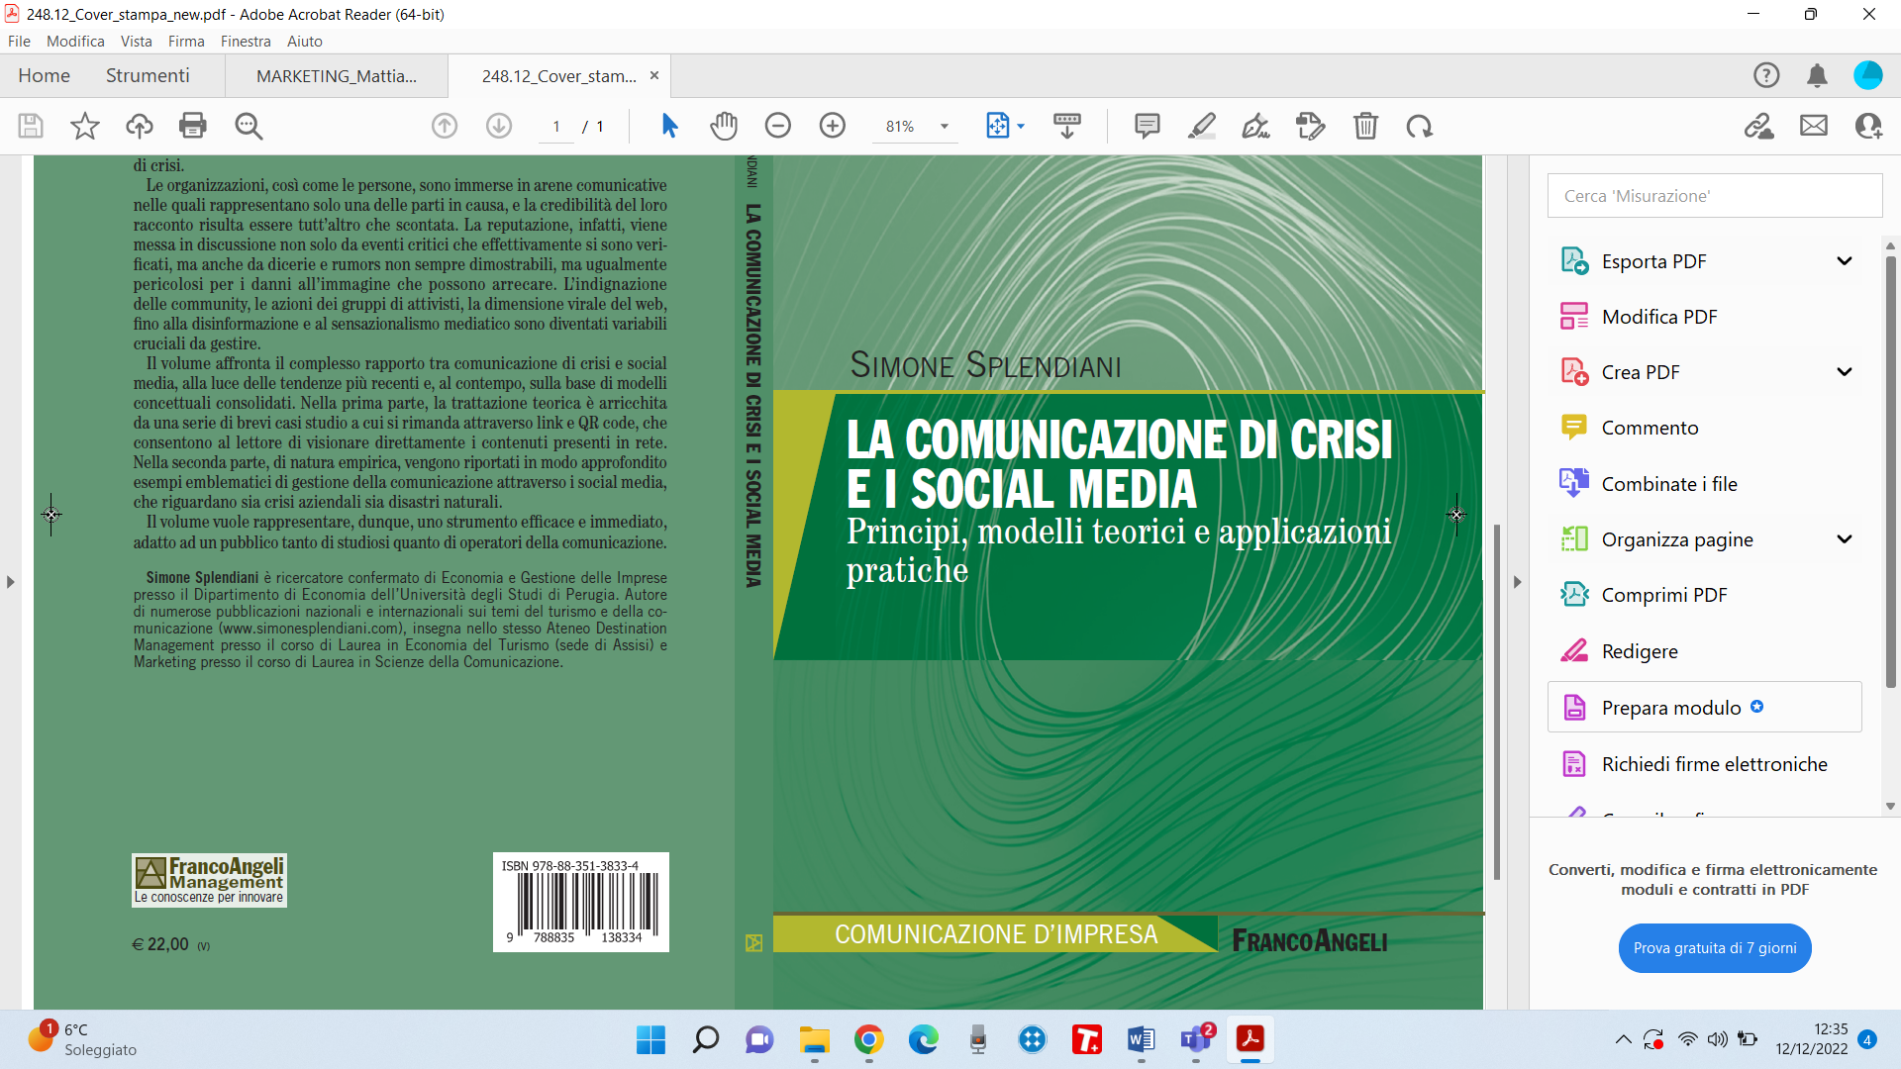
Task: Select the Highlight text tool
Action: 1201,126
